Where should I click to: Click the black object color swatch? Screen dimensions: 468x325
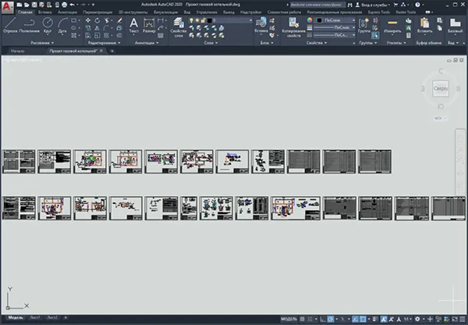point(319,20)
